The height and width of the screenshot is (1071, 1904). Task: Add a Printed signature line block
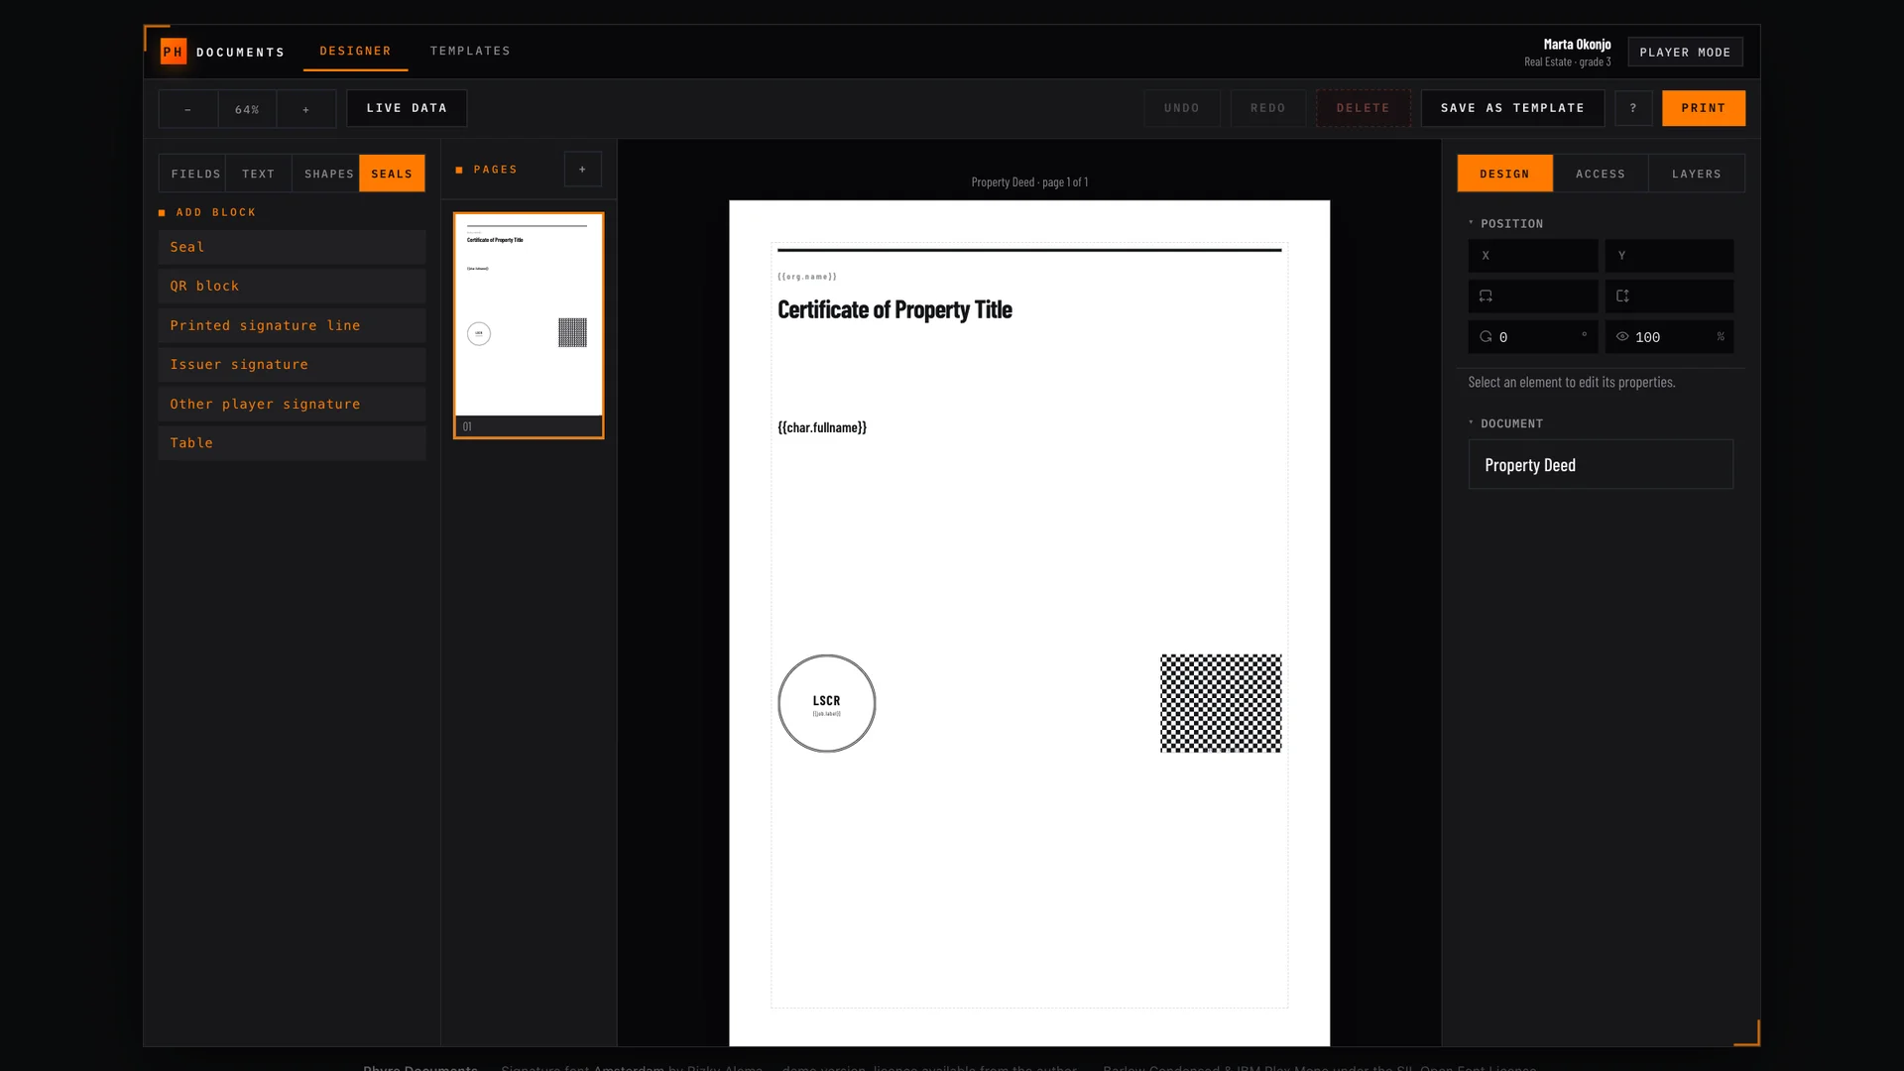292,325
